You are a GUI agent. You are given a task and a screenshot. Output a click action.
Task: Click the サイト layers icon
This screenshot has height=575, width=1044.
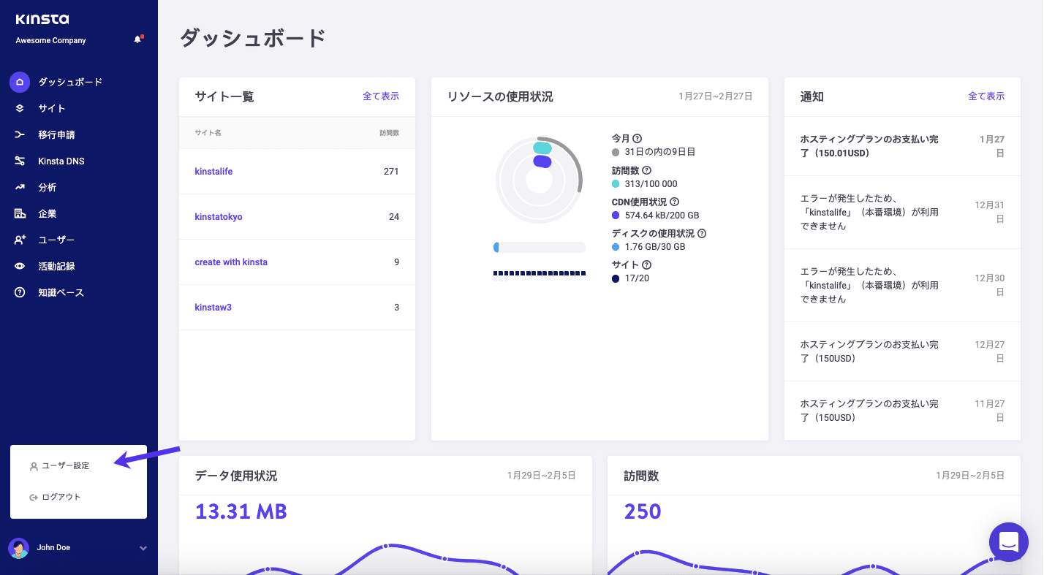20,108
